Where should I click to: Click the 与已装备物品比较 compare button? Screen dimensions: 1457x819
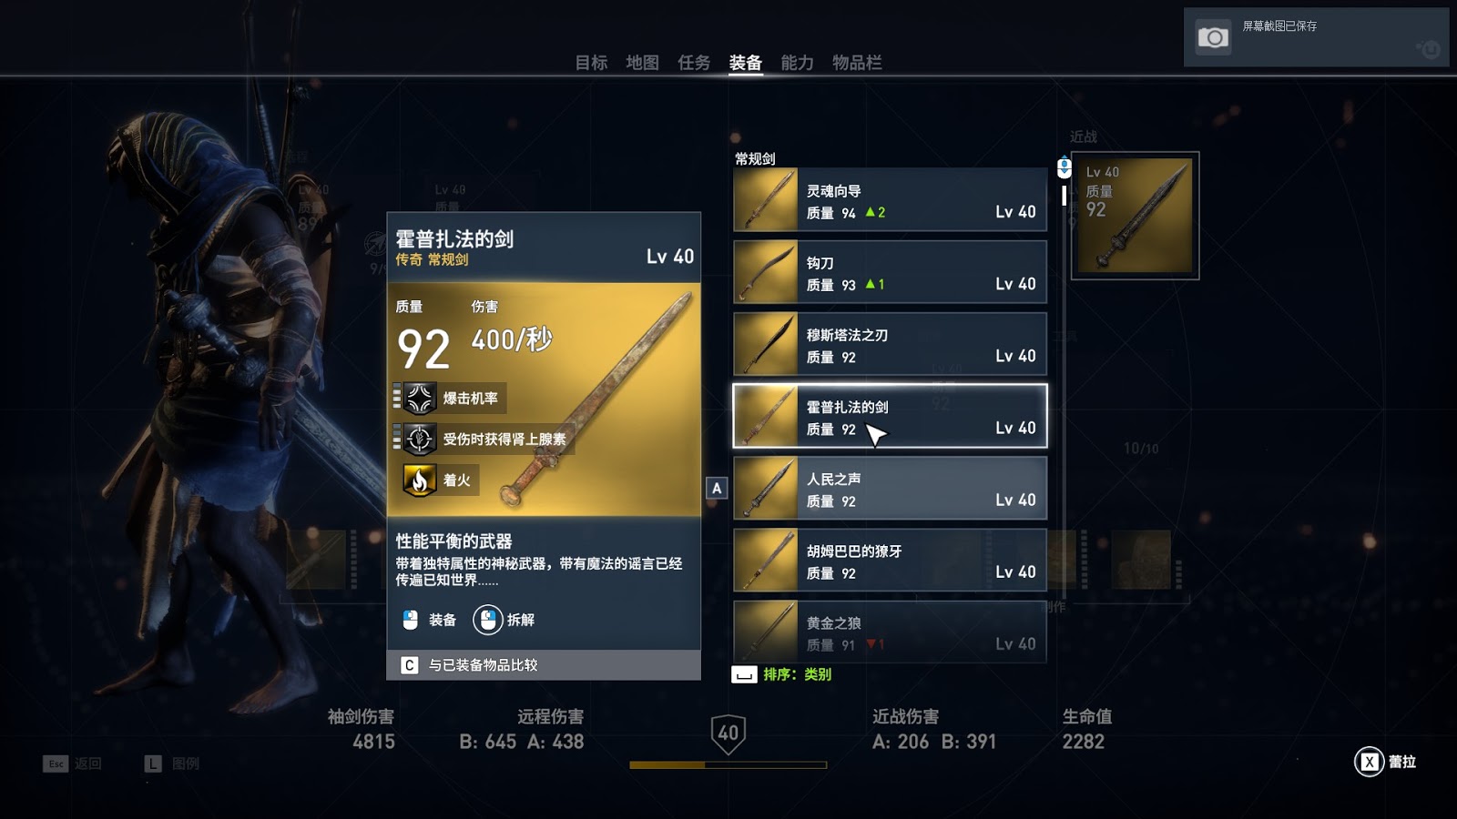(544, 665)
